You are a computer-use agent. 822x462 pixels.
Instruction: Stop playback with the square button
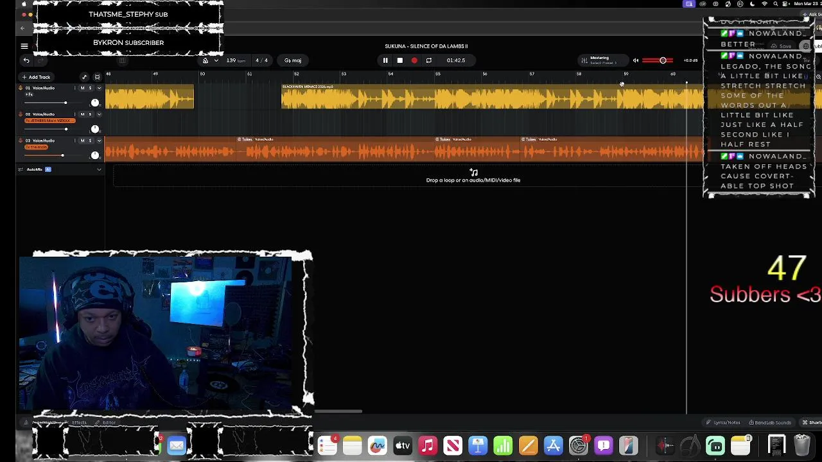[x=399, y=60]
